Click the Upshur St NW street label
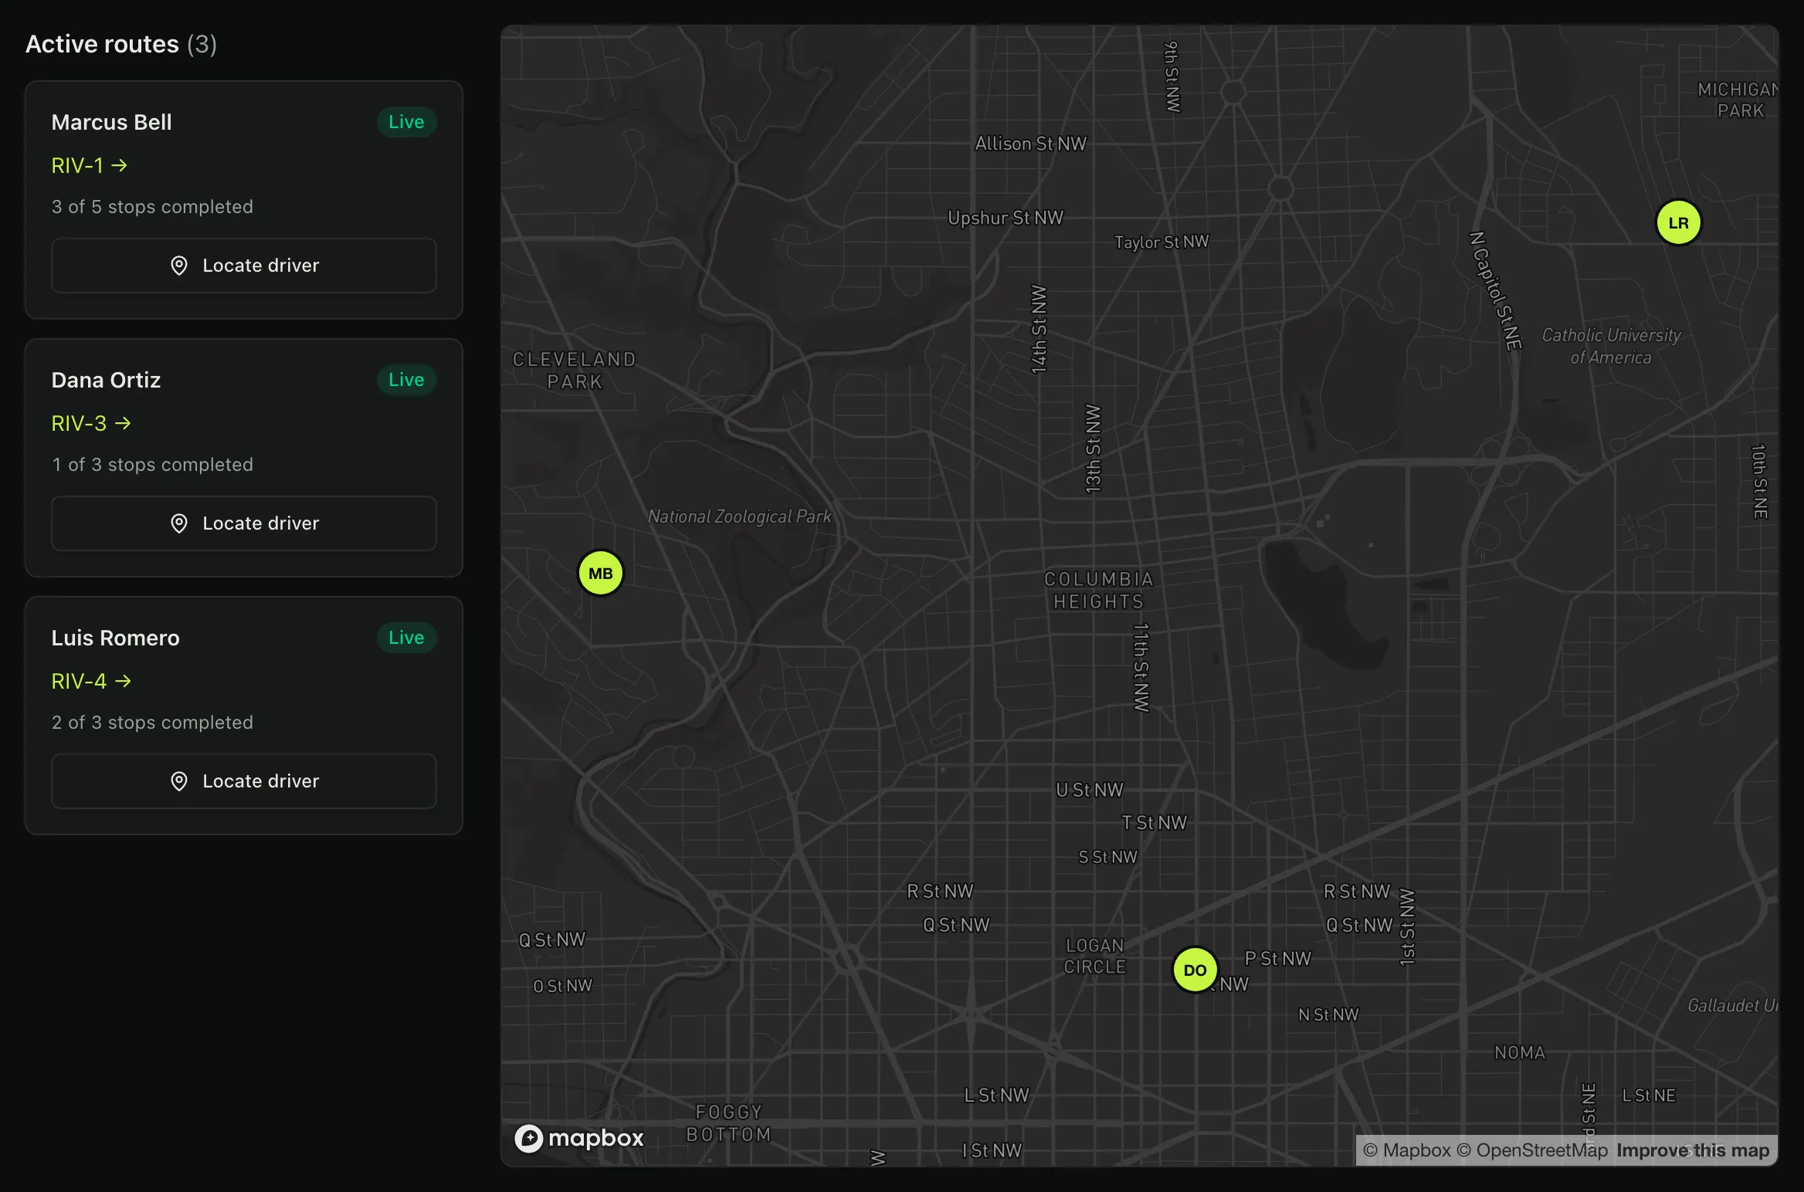The width and height of the screenshot is (1804, 1192). [1005, 218]
